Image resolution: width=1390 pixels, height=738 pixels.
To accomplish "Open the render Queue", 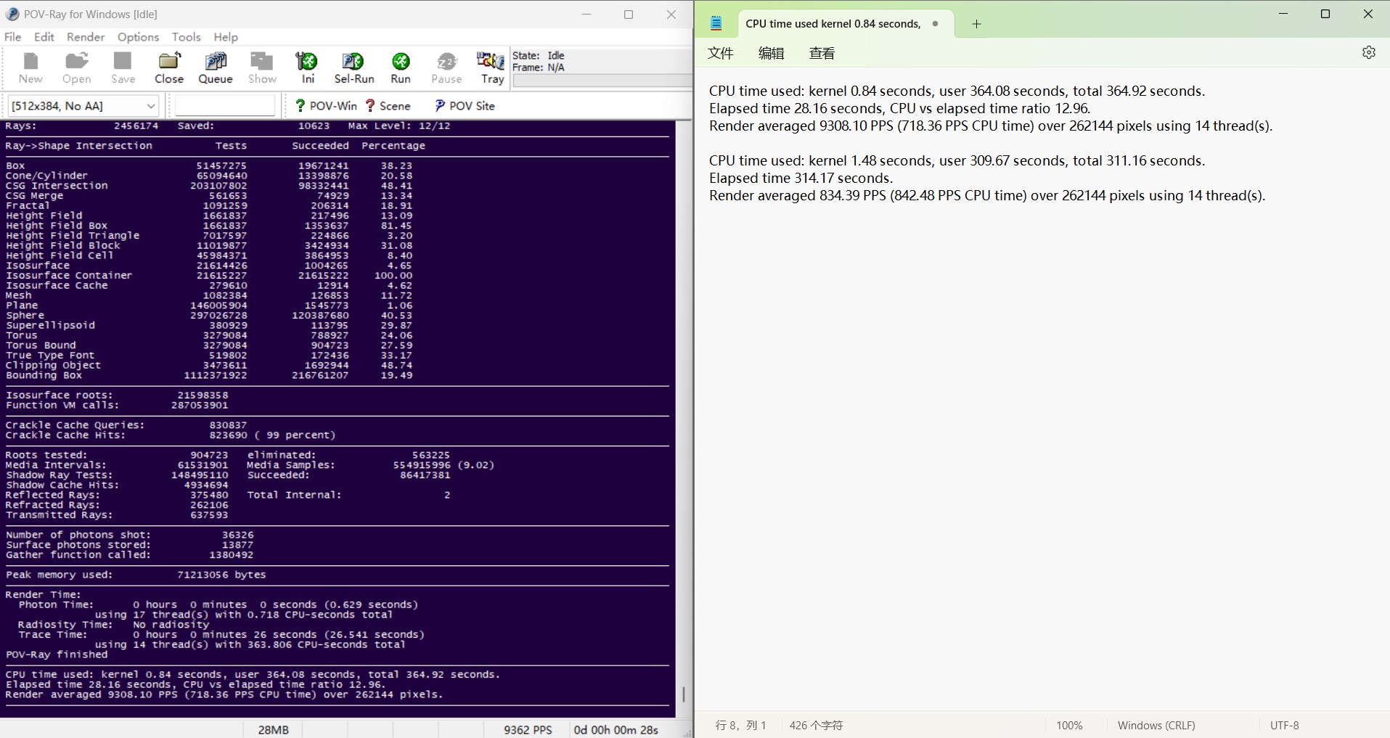I will point(216,68).
